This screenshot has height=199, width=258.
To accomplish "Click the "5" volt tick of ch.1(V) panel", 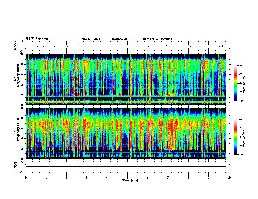I will click(22, 42).
